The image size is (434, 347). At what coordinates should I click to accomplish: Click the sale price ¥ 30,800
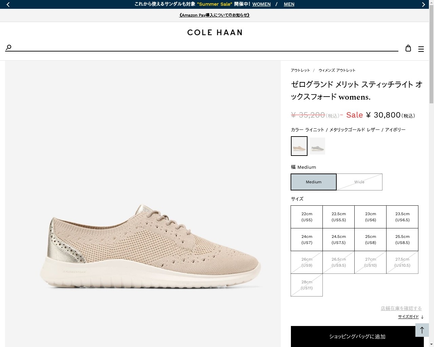(x=383, y=115)
